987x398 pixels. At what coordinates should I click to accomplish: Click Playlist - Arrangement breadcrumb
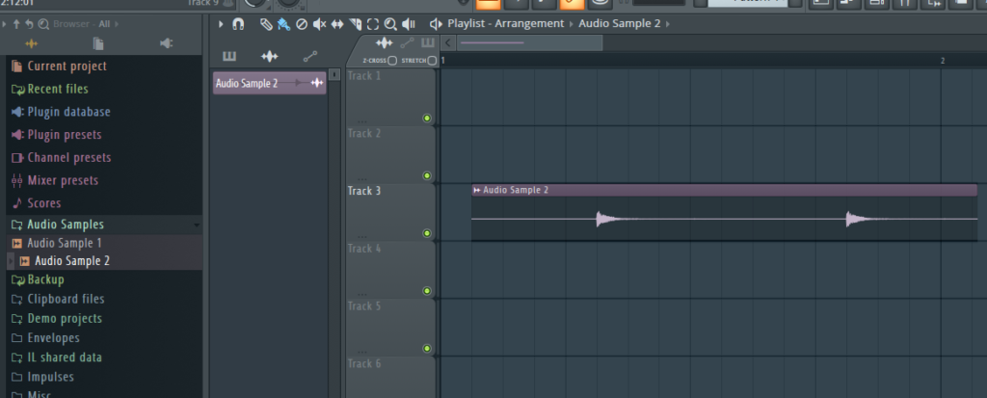(x=505, y=24)
